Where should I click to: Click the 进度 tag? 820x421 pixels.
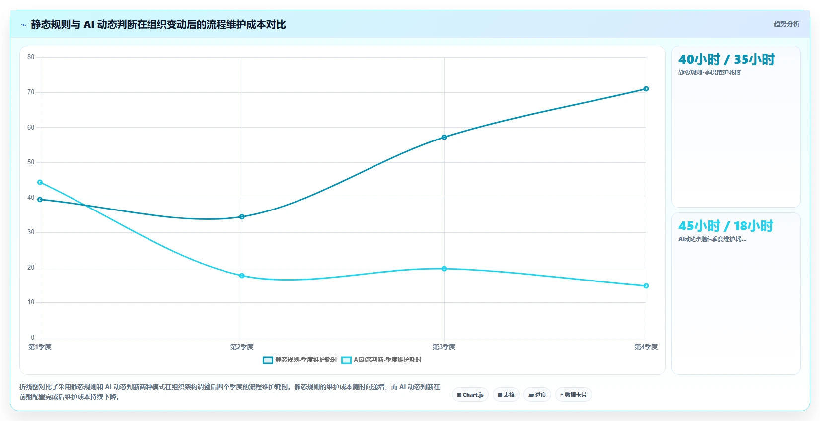pyautogui.click(x=537, y=395)
